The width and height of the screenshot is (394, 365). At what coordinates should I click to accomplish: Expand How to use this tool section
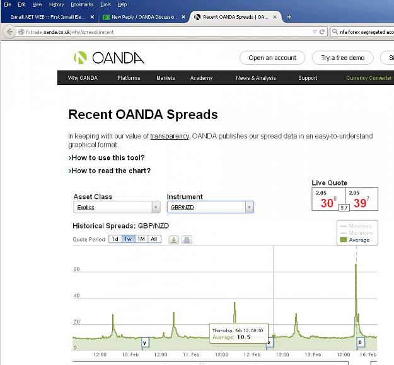point(107,158)
